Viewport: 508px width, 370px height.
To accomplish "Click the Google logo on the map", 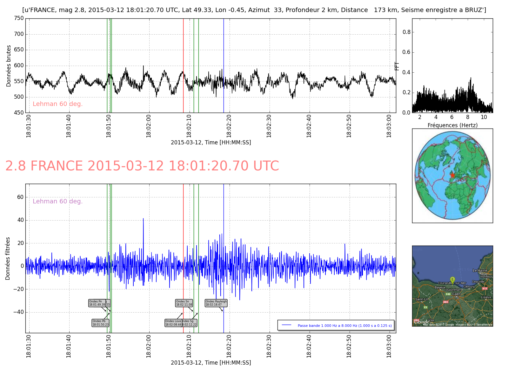I will (421, 322).
